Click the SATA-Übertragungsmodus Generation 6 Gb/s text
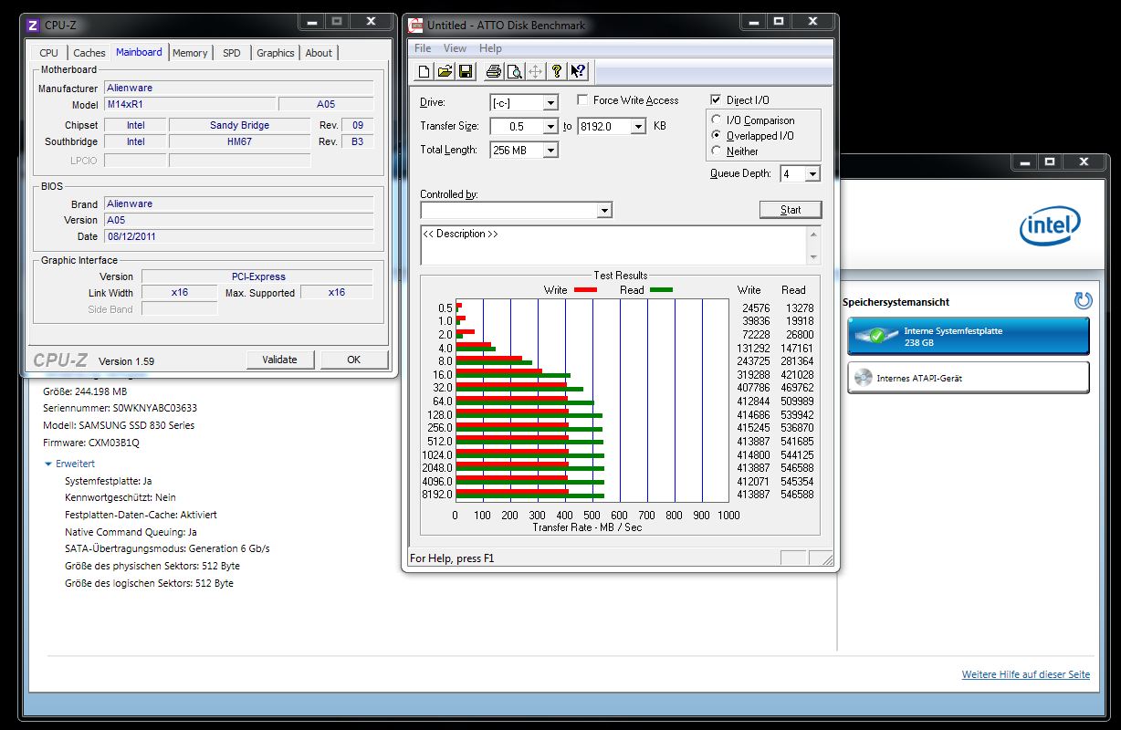Screen dimensions: 1121x730 click(167, 548)
